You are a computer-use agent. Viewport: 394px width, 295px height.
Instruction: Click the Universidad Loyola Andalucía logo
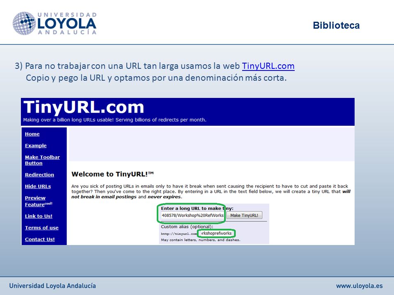pos(55,23)
